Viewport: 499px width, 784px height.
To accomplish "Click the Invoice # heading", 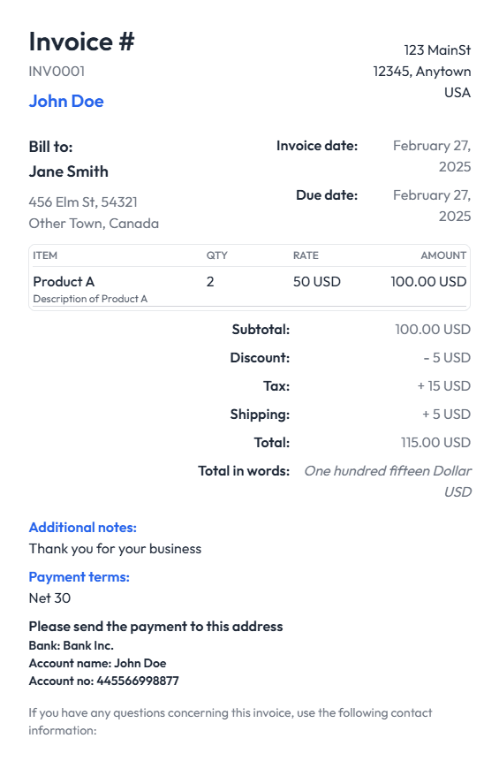I will pyautogui.click(x=81, y=42).
